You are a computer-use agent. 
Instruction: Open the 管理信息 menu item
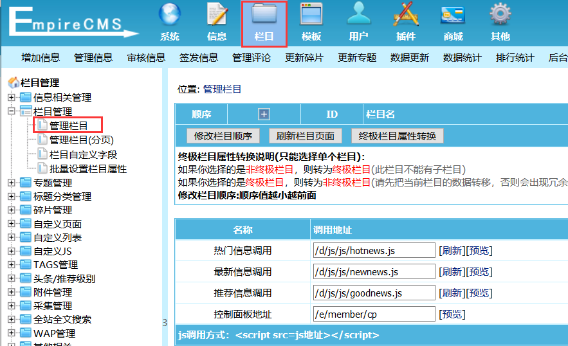[93, 58]
